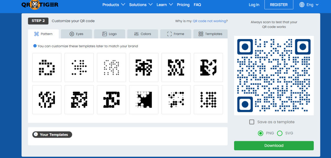Choose the mixed-size circles pattern

pos(176,100)
